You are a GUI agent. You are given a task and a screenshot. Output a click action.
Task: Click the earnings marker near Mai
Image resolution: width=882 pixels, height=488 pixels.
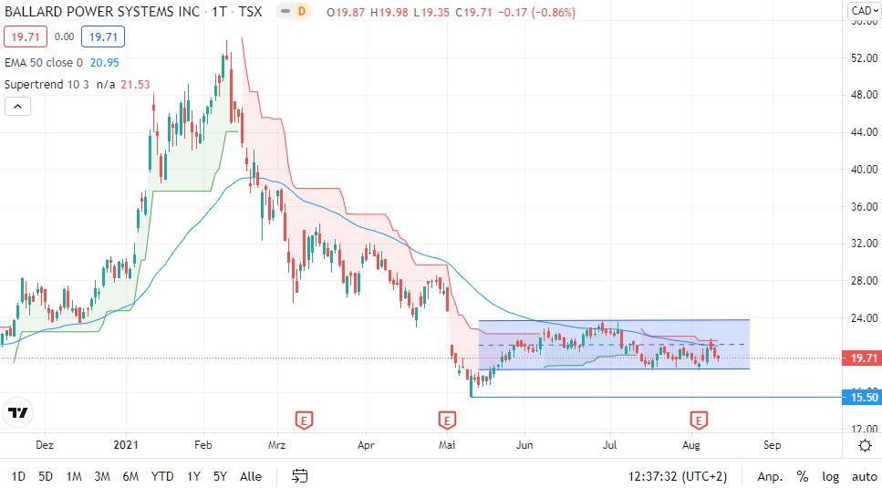[x=447, y=420]
